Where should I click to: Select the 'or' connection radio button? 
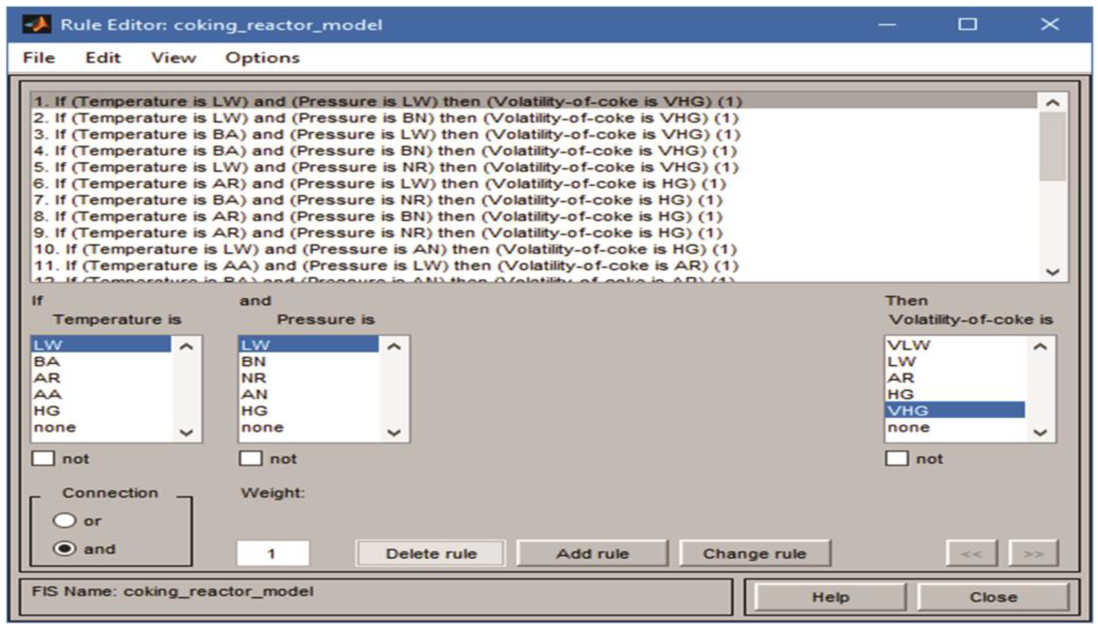(64, 520)
